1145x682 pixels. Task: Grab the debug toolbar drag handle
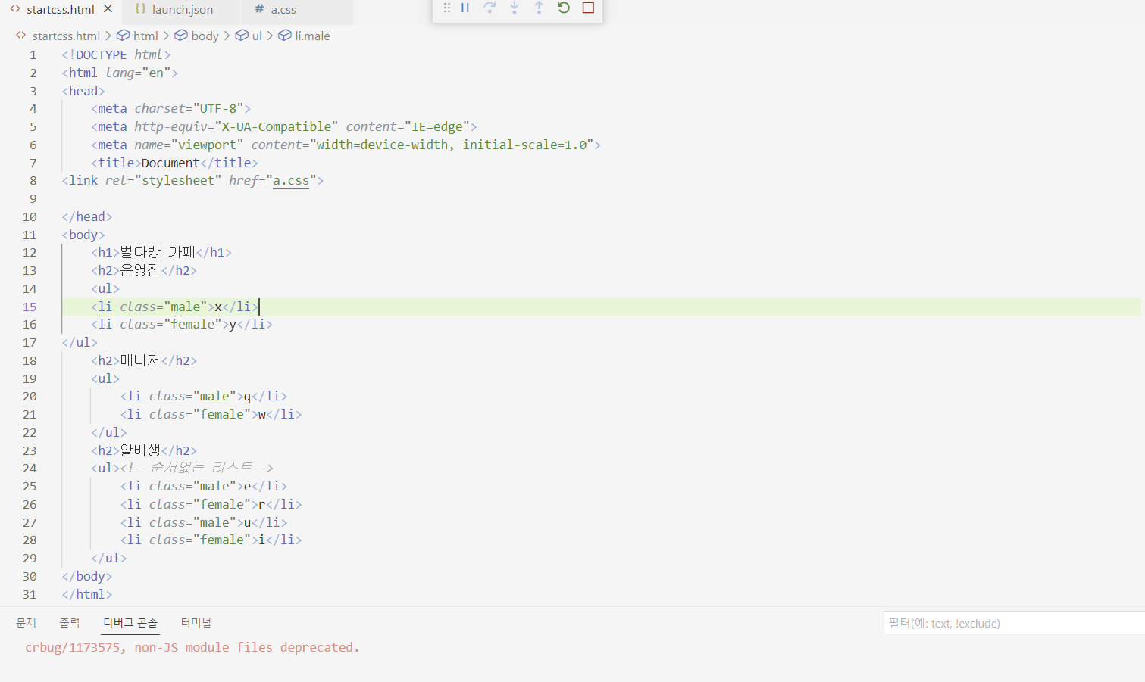(447, 8)
